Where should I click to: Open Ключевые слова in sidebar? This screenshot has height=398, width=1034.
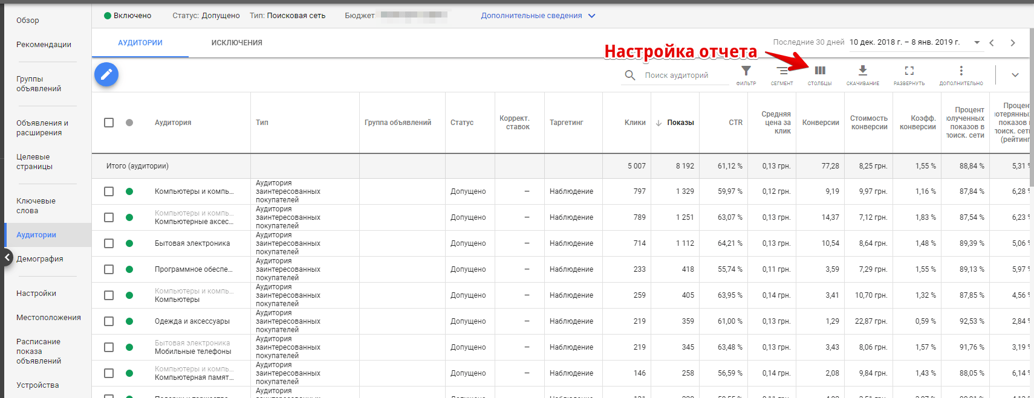36,206
